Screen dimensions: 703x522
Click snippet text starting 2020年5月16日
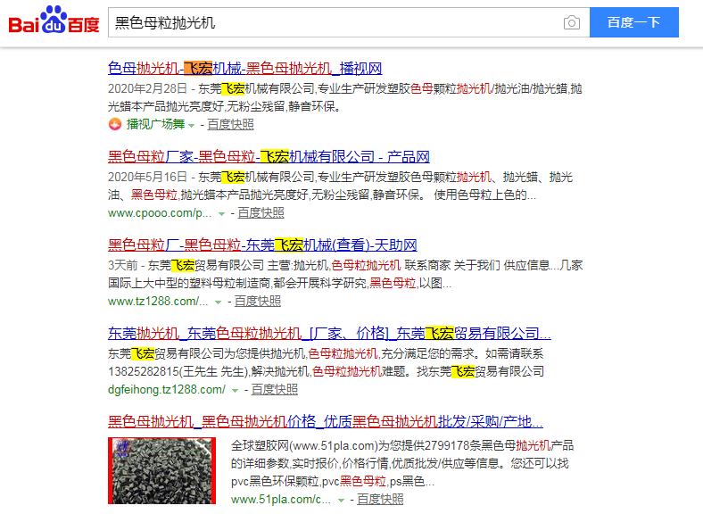click(340, 186)
